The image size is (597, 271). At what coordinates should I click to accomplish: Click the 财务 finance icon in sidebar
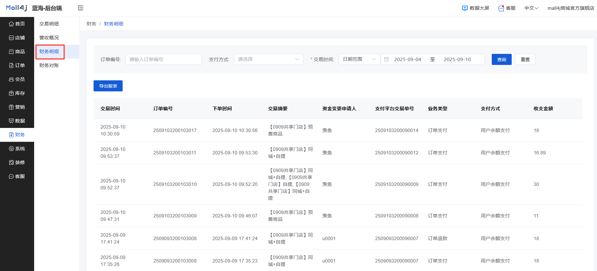[11, 135]
